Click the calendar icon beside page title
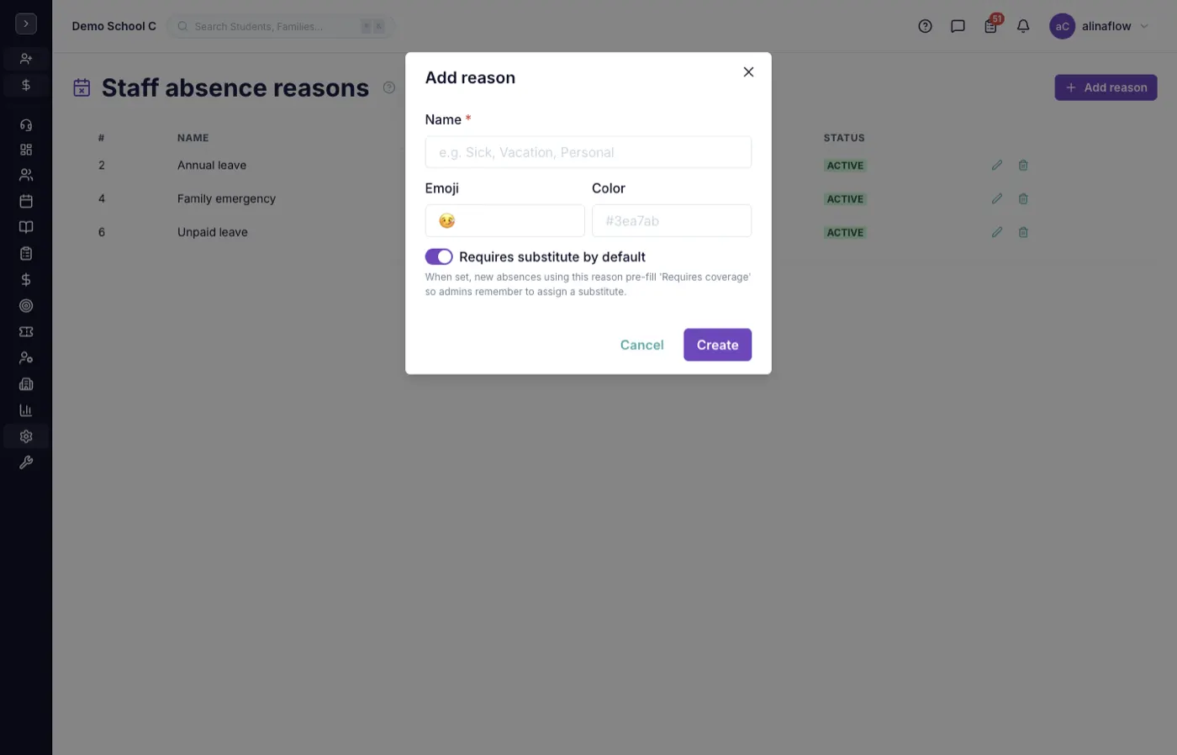The width and height of the screenshot is (1177, 755). [82, 87]
